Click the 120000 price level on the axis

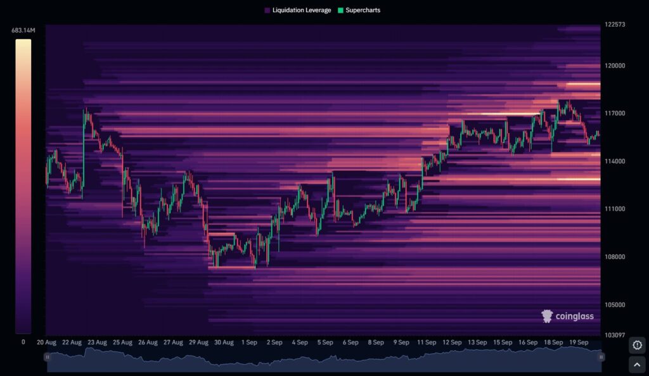click(x=615, y=66)
